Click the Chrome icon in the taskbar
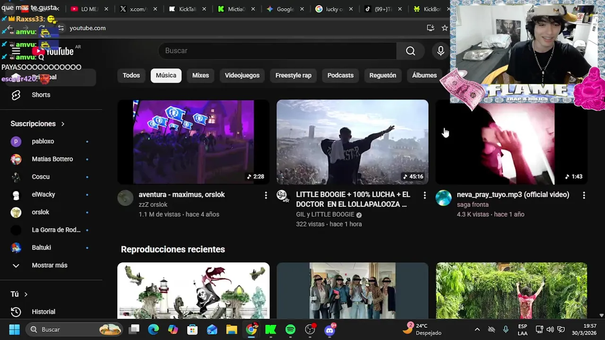This screenshot has width=605, height=340. [x=251, y=330]
